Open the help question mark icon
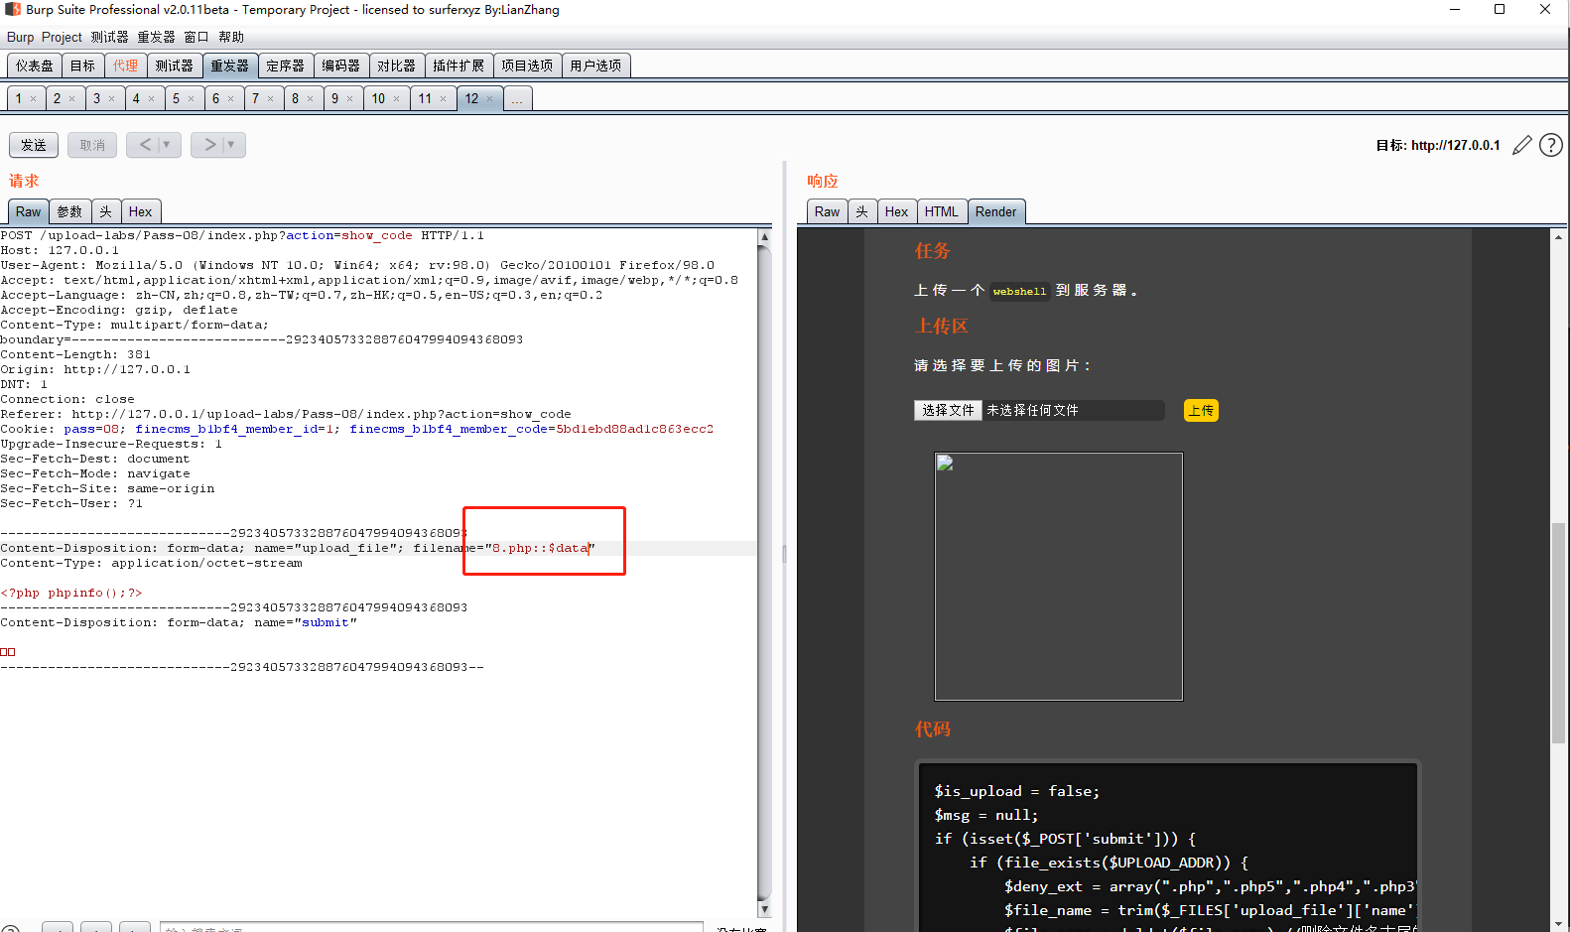Screen dimensions: 1570x932 coord(1551,146)
